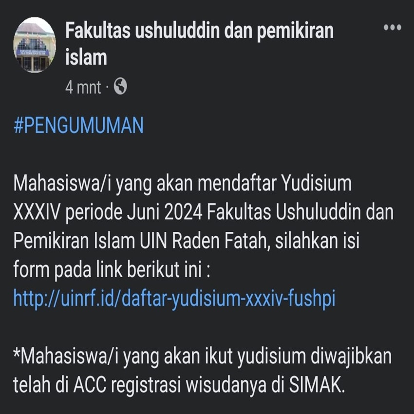
Task: Open the three-dot post options menu
Action: pyautogui.click(x=393, y=27)
